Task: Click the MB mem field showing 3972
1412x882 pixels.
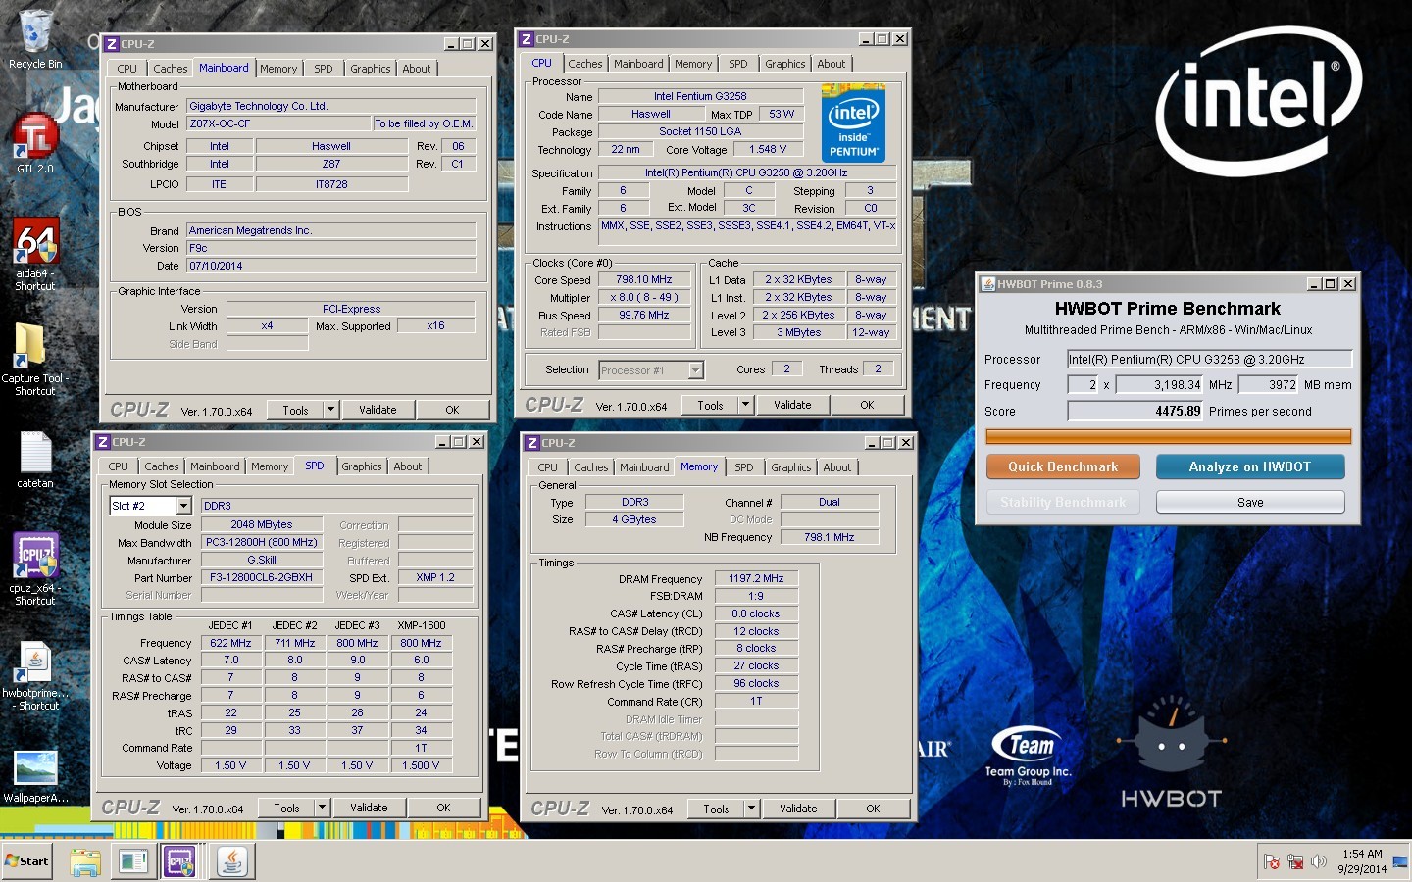Action: (1270, 384)
